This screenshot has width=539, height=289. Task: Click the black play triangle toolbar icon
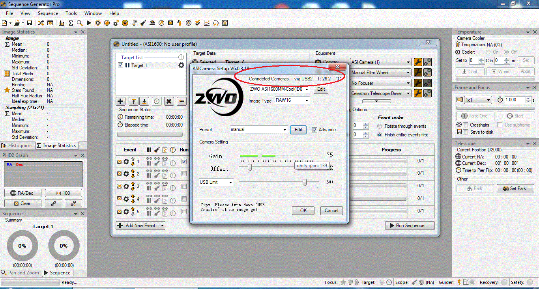tap(89, 23)
